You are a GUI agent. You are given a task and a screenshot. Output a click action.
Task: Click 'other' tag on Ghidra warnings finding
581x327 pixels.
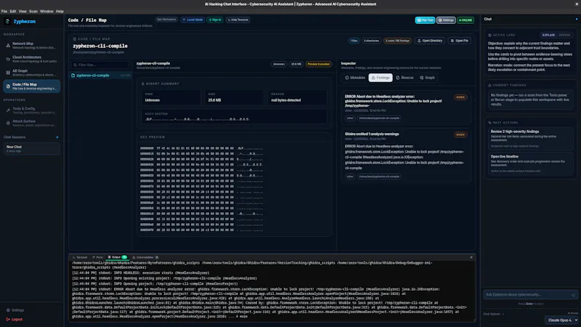[x=350, y=177]
